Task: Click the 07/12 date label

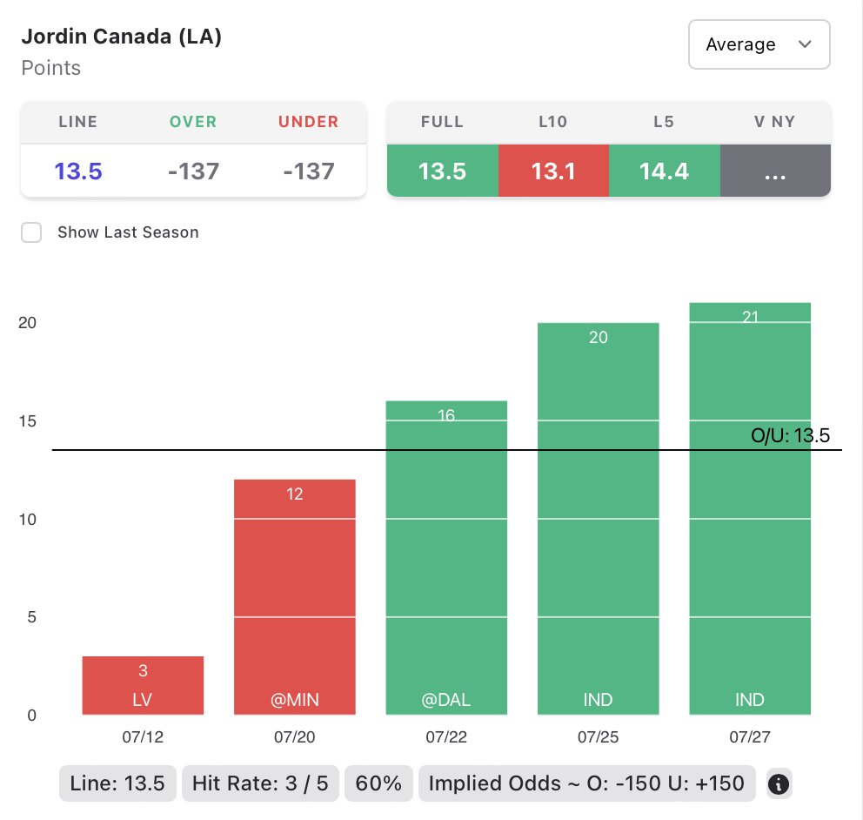Action: pyautogui.click(x=143, y=736)
